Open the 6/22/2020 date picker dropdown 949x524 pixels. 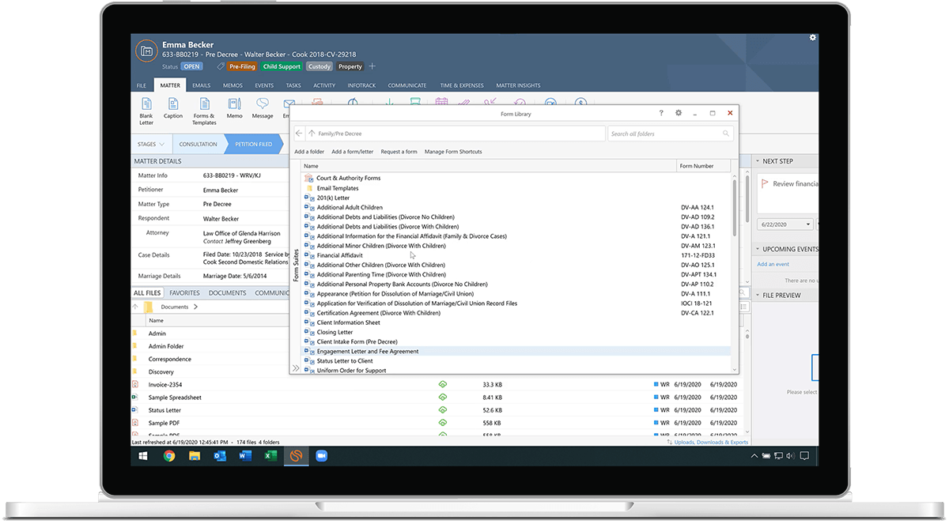pyautogui.click(x=808, y=224)
